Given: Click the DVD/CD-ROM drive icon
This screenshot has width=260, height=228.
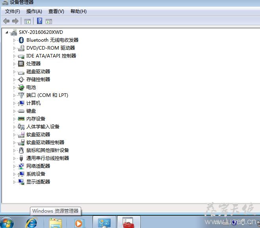Looking at the screenshot, I should [x=21, y=48].
